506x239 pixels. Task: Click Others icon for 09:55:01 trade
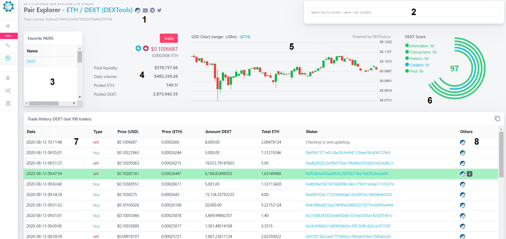(x=463, y=153)
